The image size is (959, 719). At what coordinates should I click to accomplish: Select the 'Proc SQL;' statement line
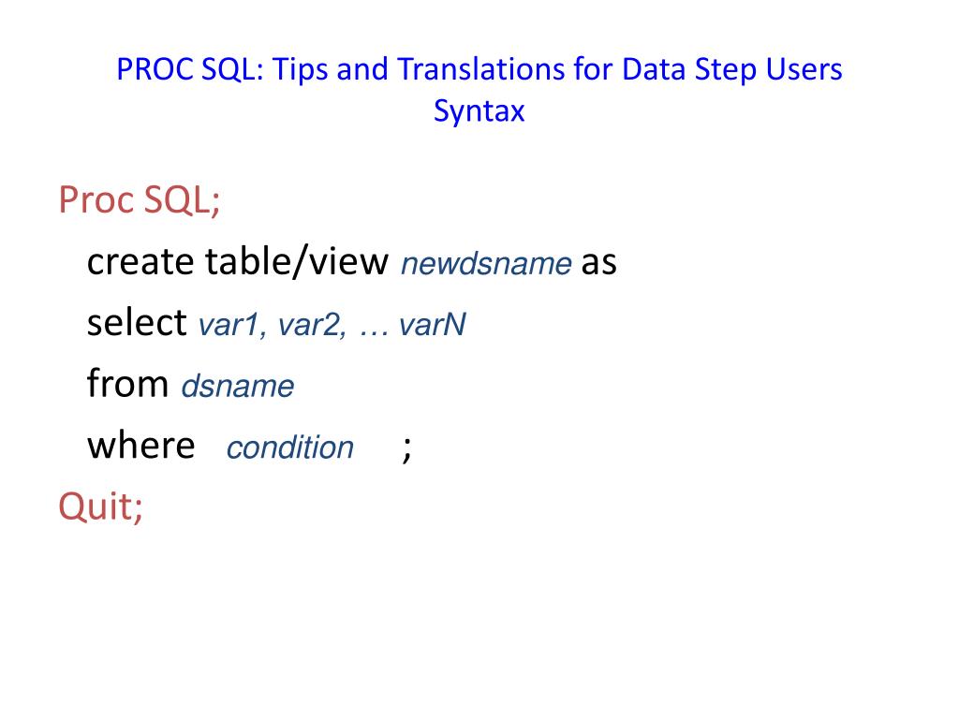pyautogui.click(x=139, y=200)
